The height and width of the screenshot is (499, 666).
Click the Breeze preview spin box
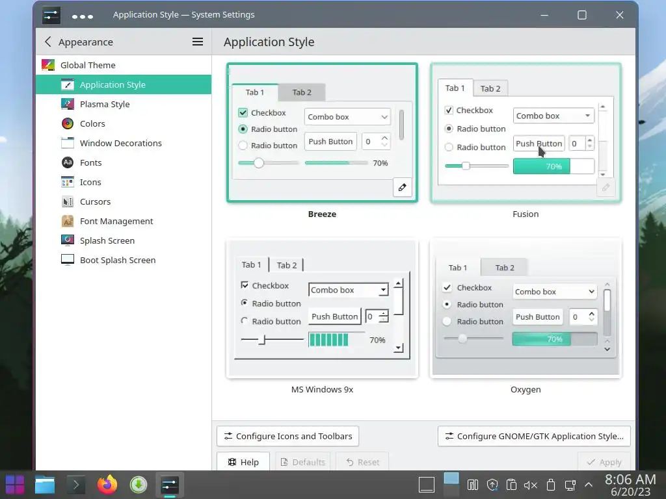376,141
